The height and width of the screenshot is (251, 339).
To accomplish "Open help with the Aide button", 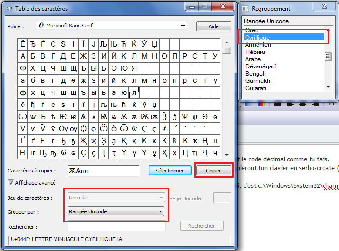I will pos(214,26).
